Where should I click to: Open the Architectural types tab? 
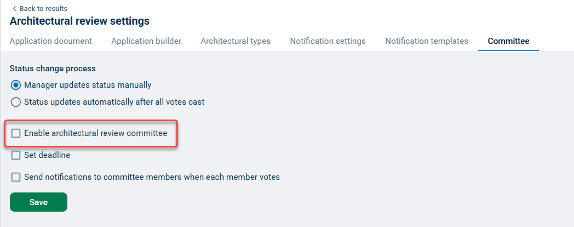(x=236, y=41)
